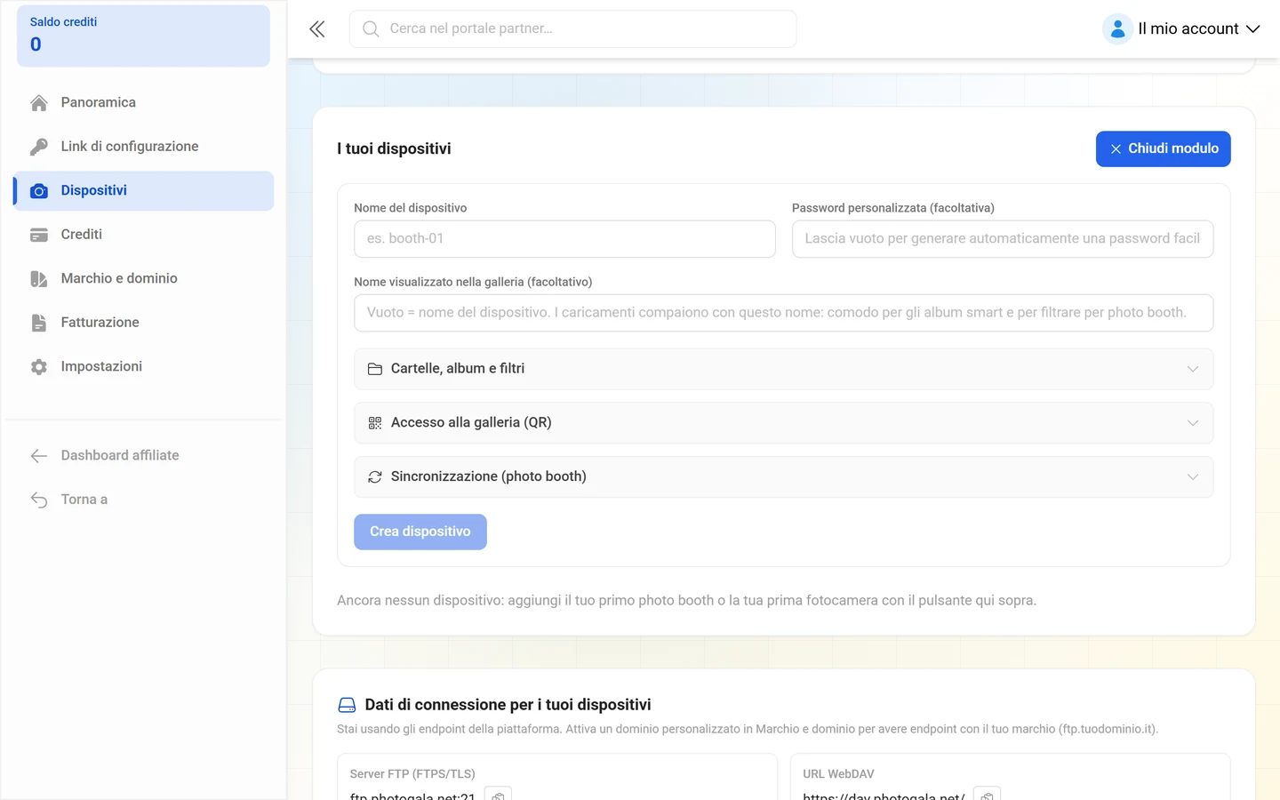Follow the Dashboard affiliate link
Screen dimensions: 1280x800
pos(143,456)
